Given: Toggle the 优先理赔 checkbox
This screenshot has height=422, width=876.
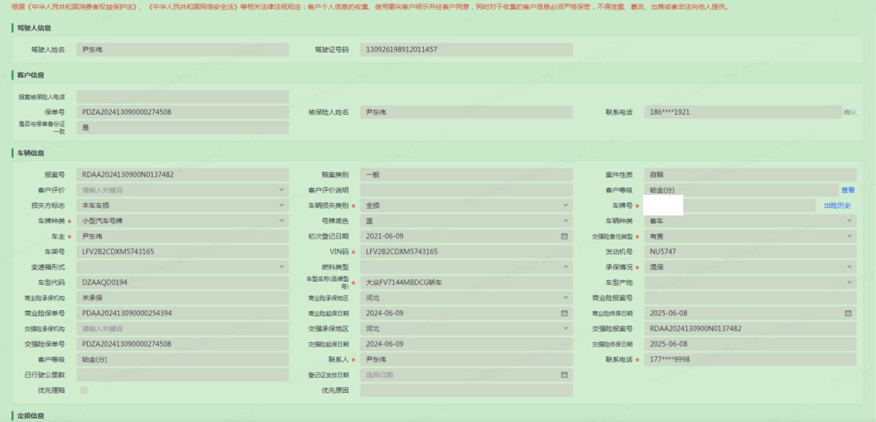Looking at the screenshot, I should (84, 390).
